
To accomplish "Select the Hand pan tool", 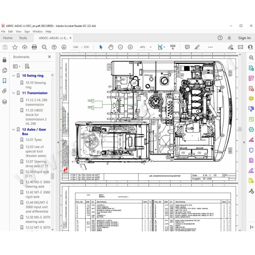I will (x=111, y=47).
